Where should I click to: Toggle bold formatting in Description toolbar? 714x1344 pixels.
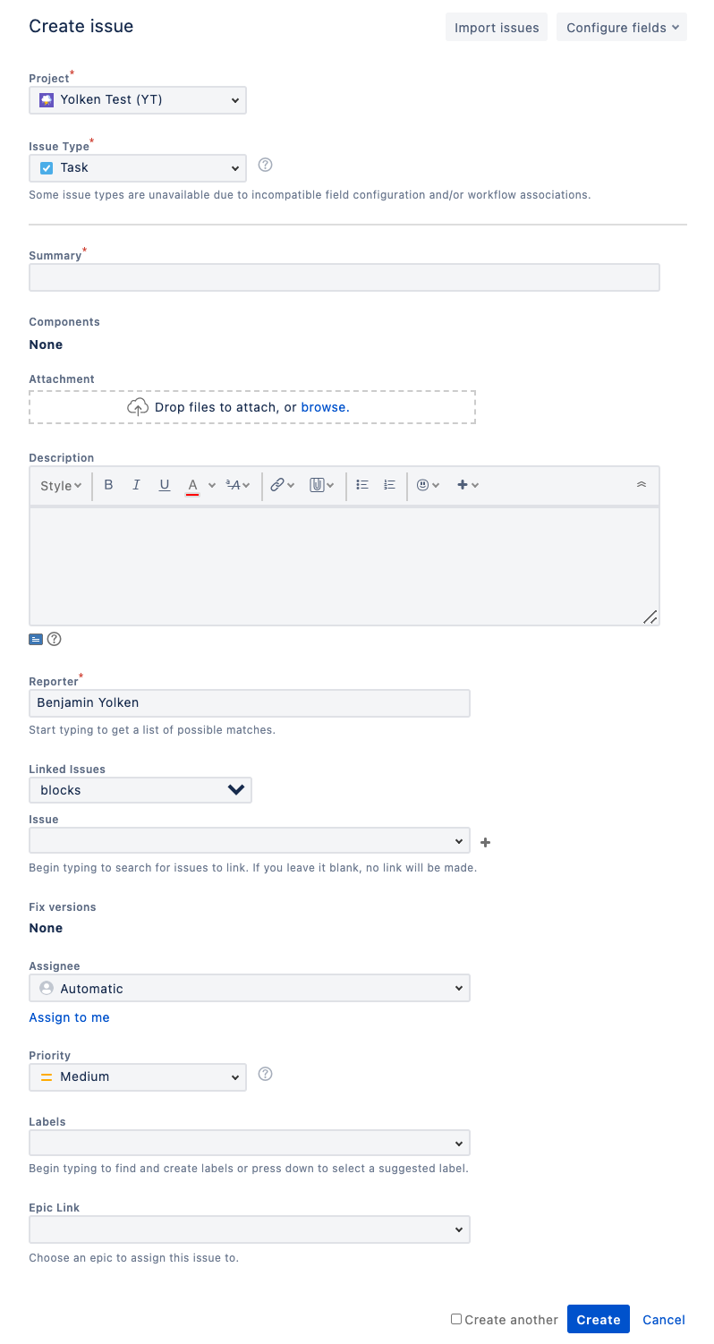point(108,485)
